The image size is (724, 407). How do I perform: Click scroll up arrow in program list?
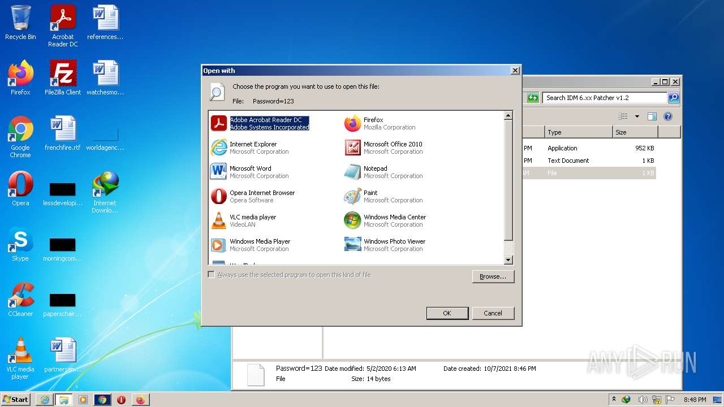508,115
